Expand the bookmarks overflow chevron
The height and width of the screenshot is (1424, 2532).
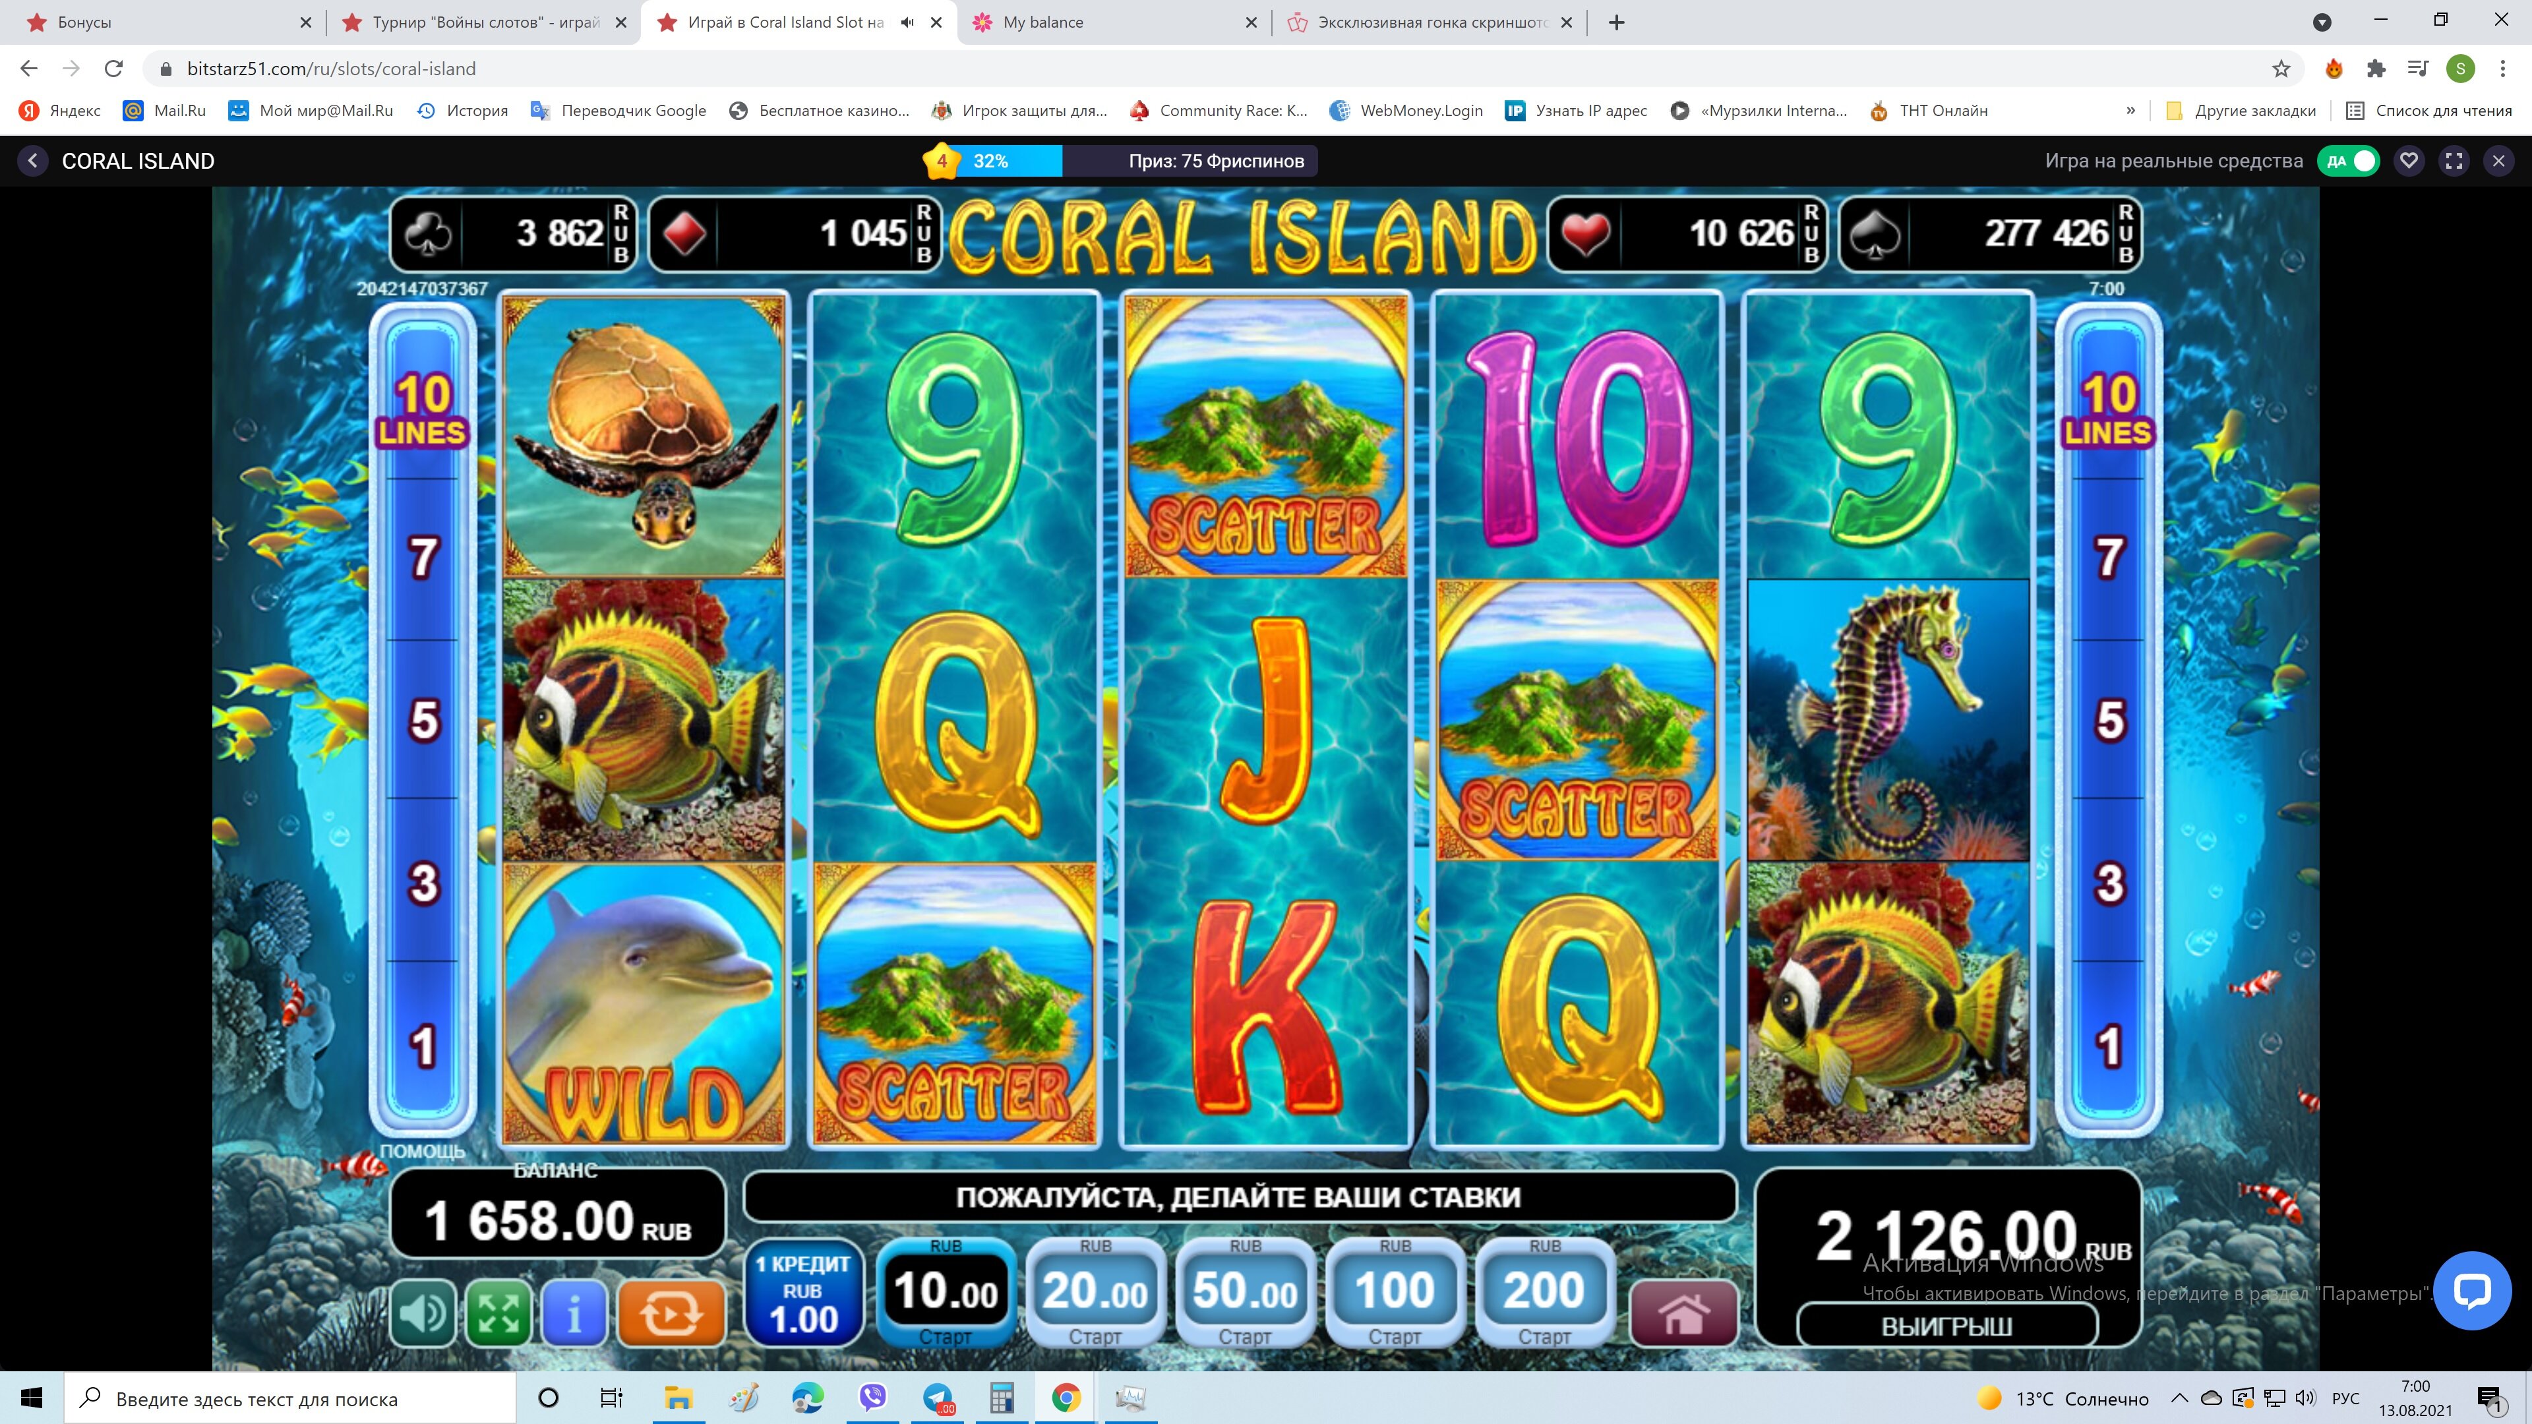click(2130, 110)
